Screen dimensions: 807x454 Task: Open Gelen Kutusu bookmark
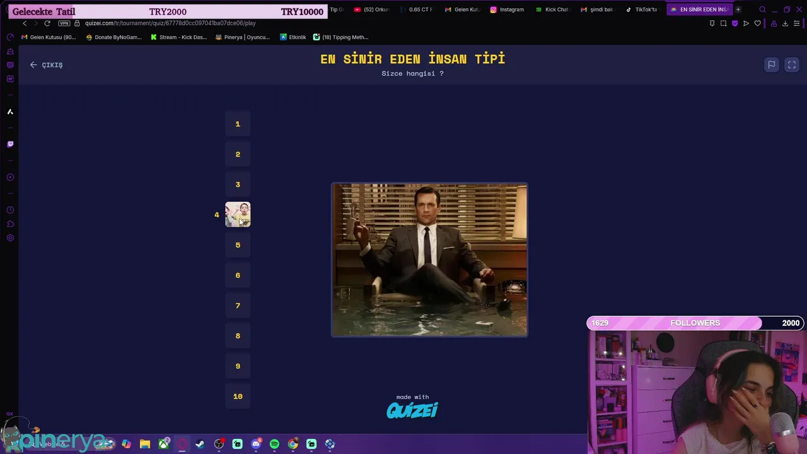tap(49, 37)
